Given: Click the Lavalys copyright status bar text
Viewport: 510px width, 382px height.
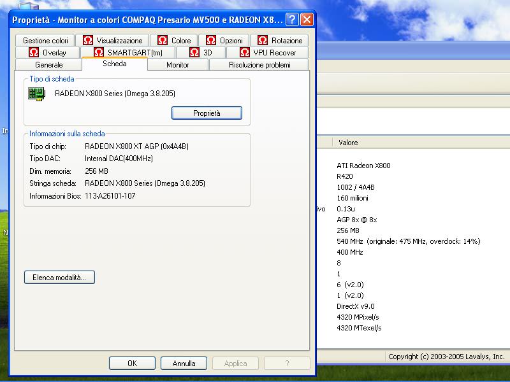Looking at the screenshot, I should pos(446,357).
